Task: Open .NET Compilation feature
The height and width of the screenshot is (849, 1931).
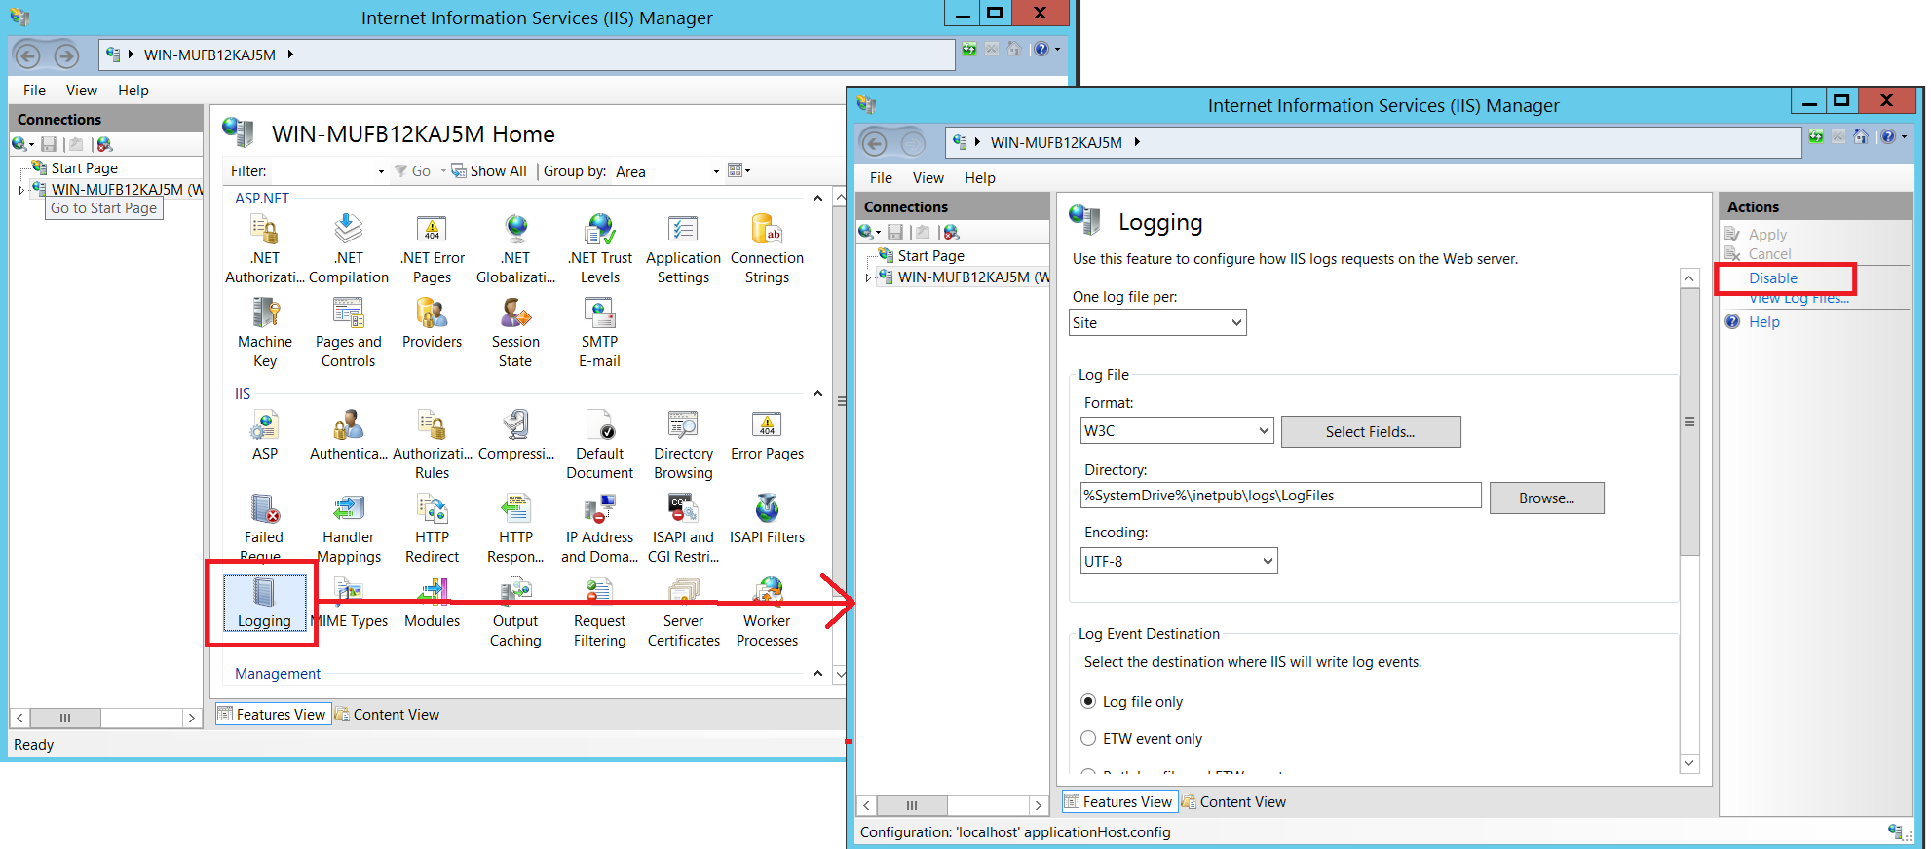Action: 349,249
